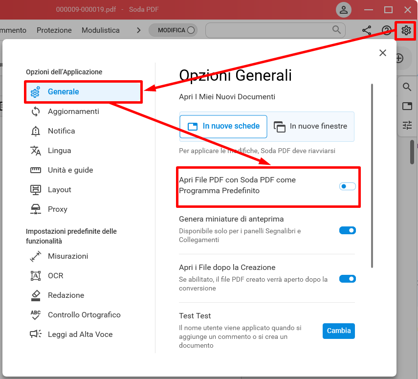Click the Controllo Ortografico ABC icon
Screen dimensions: 418x379
(x=36, y=315)
